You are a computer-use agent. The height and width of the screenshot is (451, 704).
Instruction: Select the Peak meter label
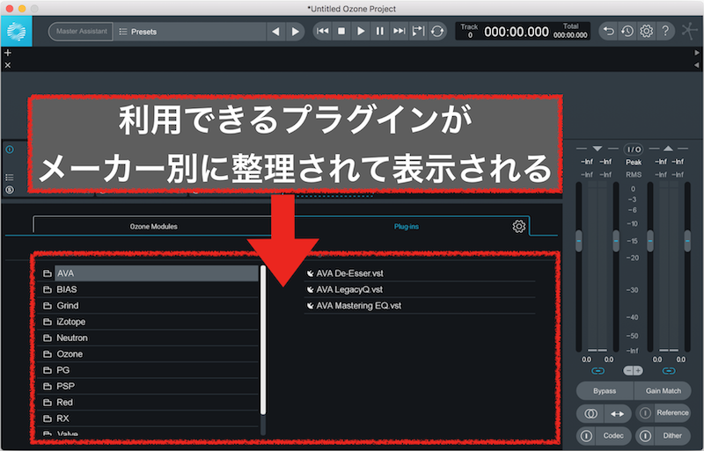pyautogui.click(x=634, y=162)
